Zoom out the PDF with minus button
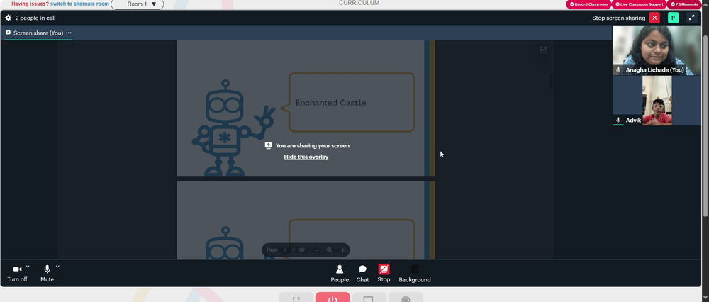Screen dimensions: 709x302 click(x=317, y=250)
